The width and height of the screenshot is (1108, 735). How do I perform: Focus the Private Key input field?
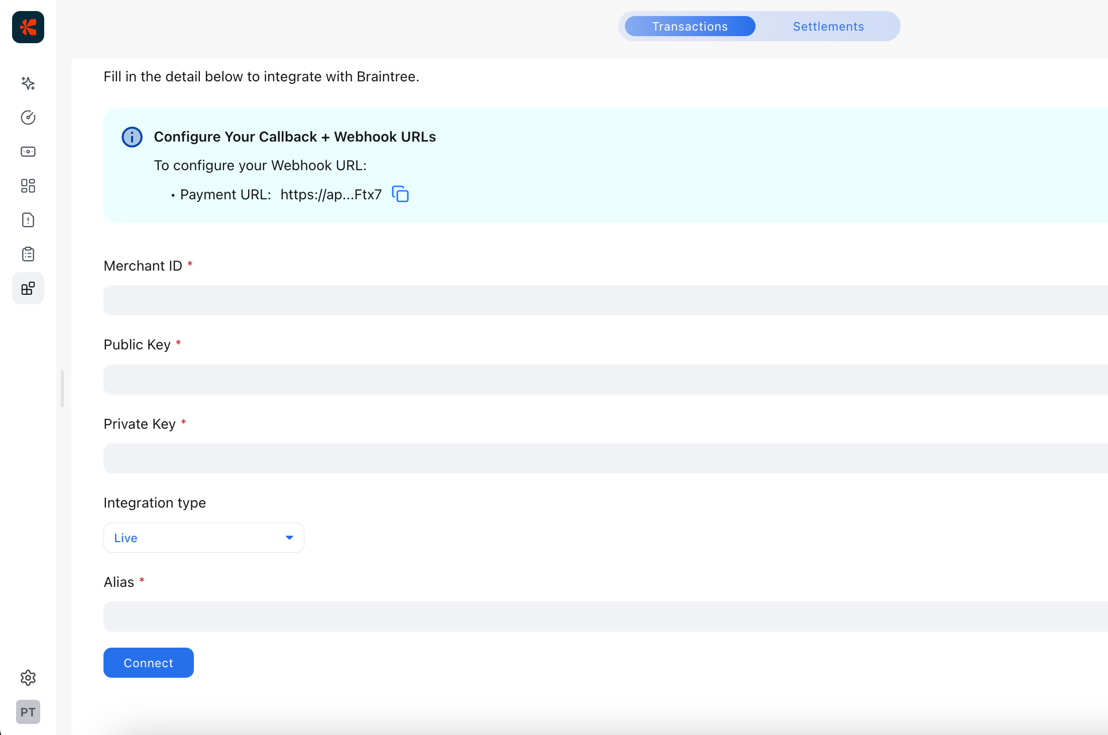pyautogui.click(x=606, y=458)
